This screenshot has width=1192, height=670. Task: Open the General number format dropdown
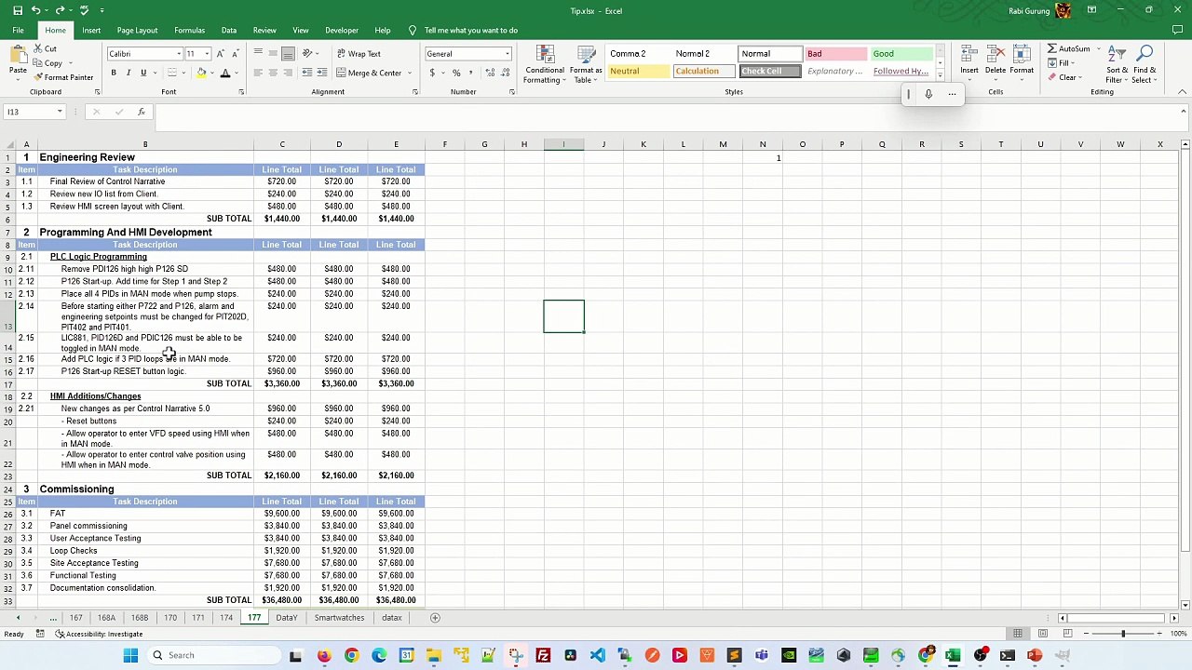click(x=508, y=54)
